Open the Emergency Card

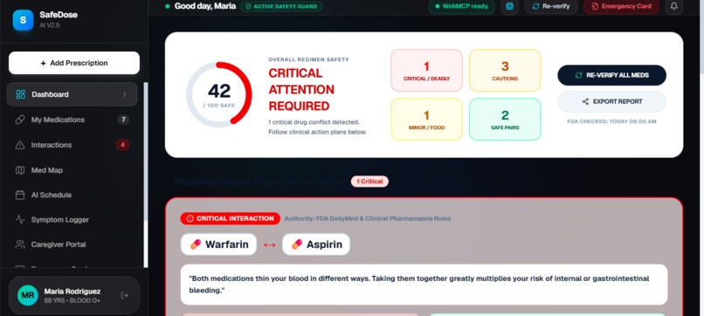[x=621, y=6]
